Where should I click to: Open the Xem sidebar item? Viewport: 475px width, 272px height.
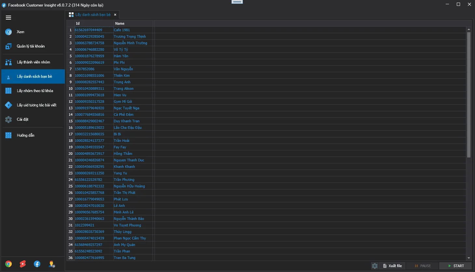click(20, 32)
